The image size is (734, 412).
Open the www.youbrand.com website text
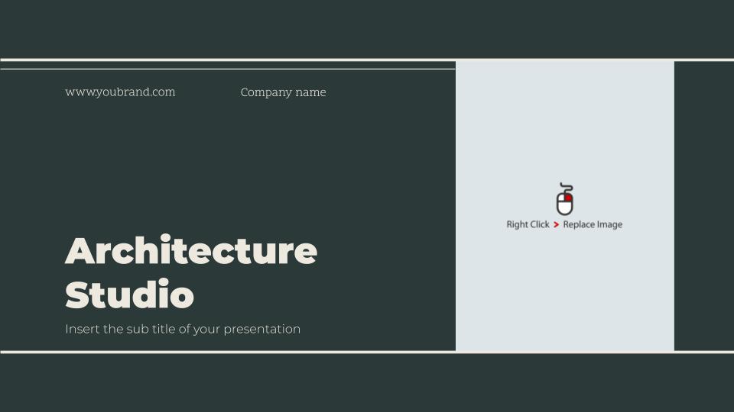120,92
